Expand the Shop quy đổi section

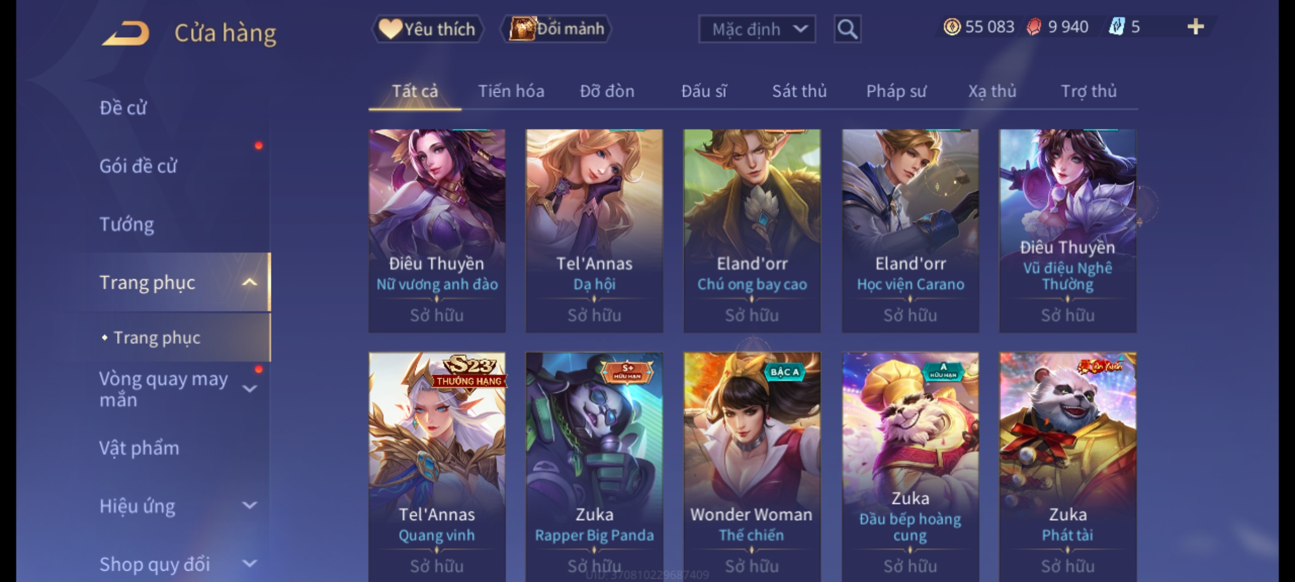[x=249, y=564]
